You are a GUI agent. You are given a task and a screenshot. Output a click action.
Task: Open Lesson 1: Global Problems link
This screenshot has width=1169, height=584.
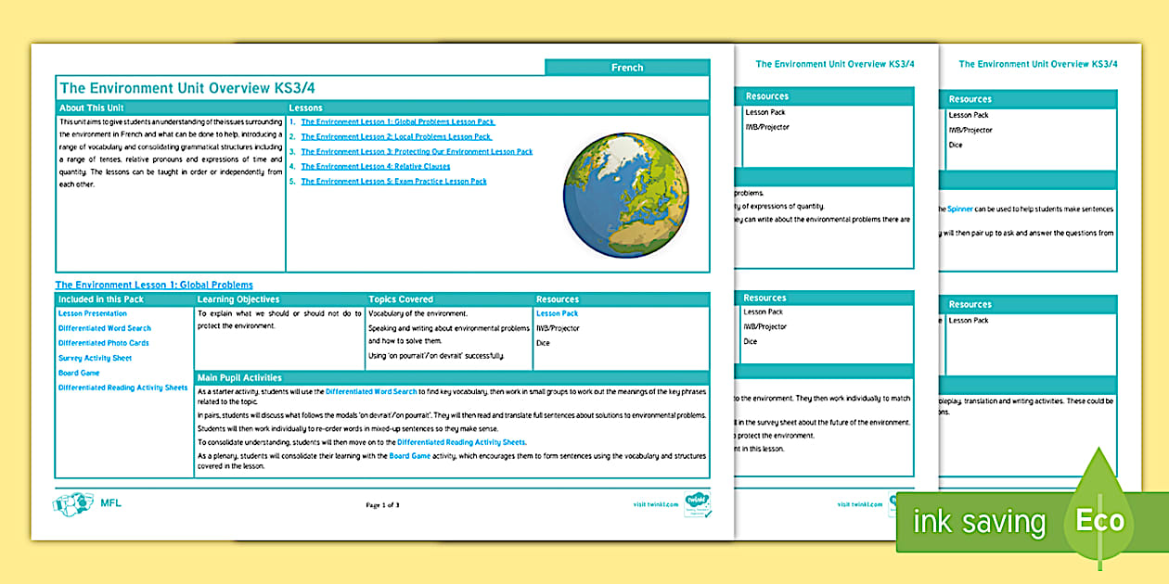(x=400, y=121)
